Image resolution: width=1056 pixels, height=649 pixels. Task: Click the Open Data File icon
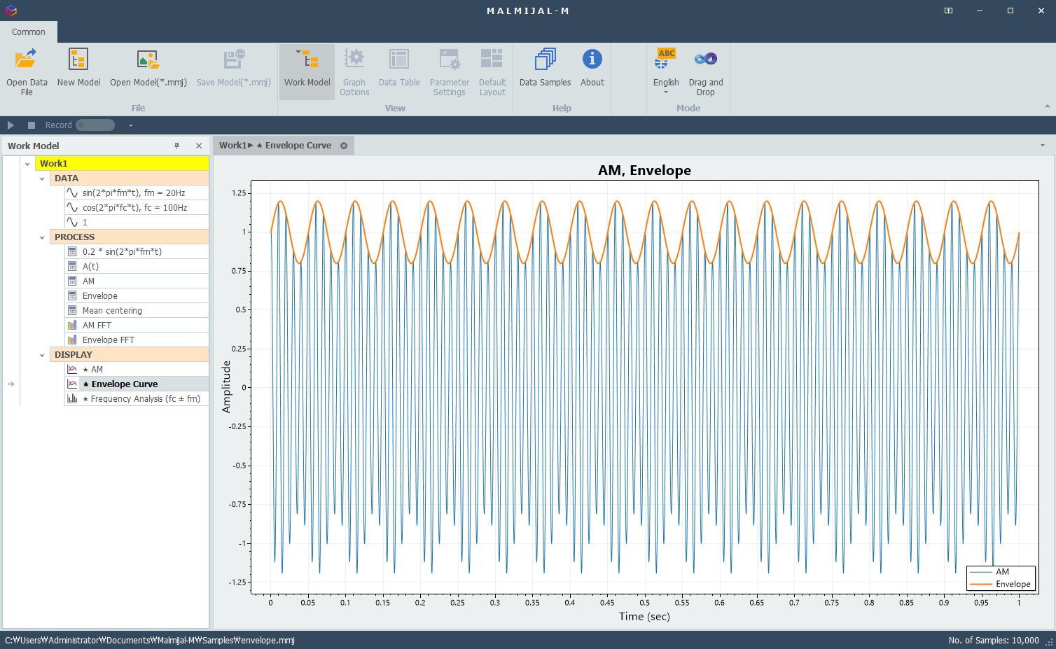(27, 60)
